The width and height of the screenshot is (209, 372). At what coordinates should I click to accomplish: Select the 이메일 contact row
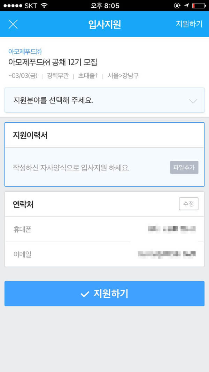tap(104, 254)
